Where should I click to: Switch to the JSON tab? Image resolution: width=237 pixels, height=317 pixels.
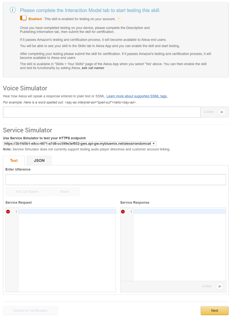click(x=39, y=161)
